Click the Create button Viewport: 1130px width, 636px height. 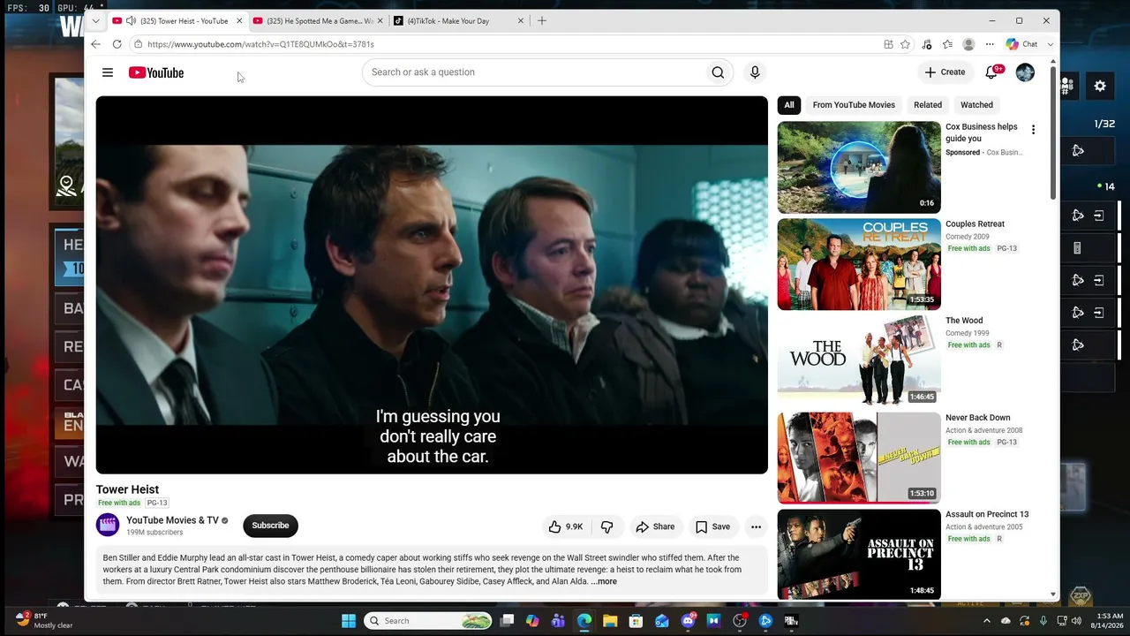(945, 72)
